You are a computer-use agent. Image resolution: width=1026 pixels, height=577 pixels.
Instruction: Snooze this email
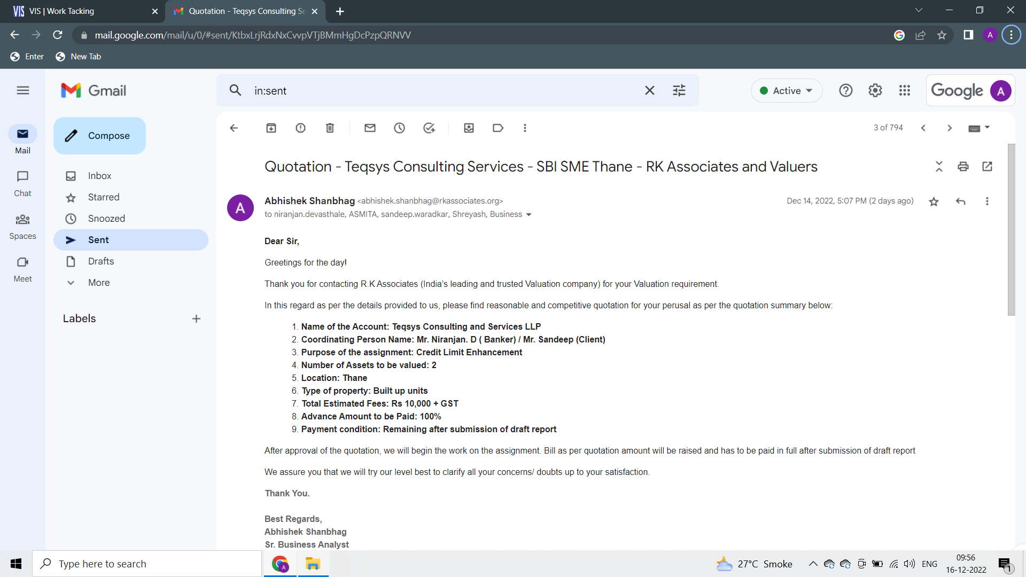(x=399, y=128)
